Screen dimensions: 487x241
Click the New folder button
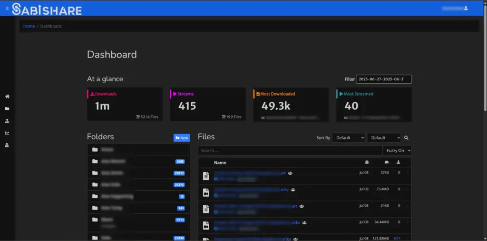(x=182, y=138)
